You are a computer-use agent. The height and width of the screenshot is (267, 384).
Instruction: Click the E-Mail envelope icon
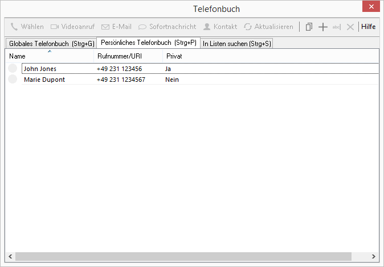pyautogui.click(x=105, y=27)
